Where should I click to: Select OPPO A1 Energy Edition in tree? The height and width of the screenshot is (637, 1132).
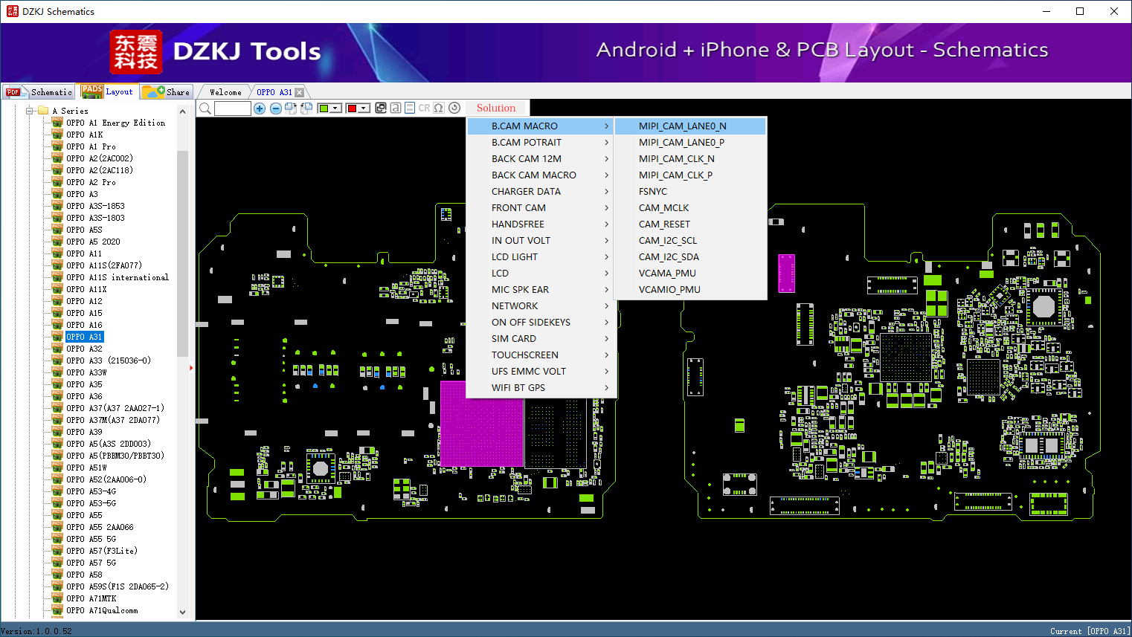(115, 123)
